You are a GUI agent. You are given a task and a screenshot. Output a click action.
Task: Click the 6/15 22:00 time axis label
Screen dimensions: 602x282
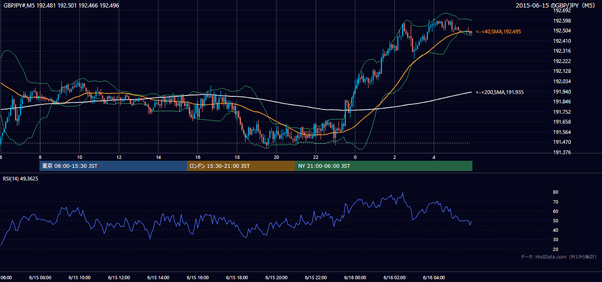pos(316,278)
